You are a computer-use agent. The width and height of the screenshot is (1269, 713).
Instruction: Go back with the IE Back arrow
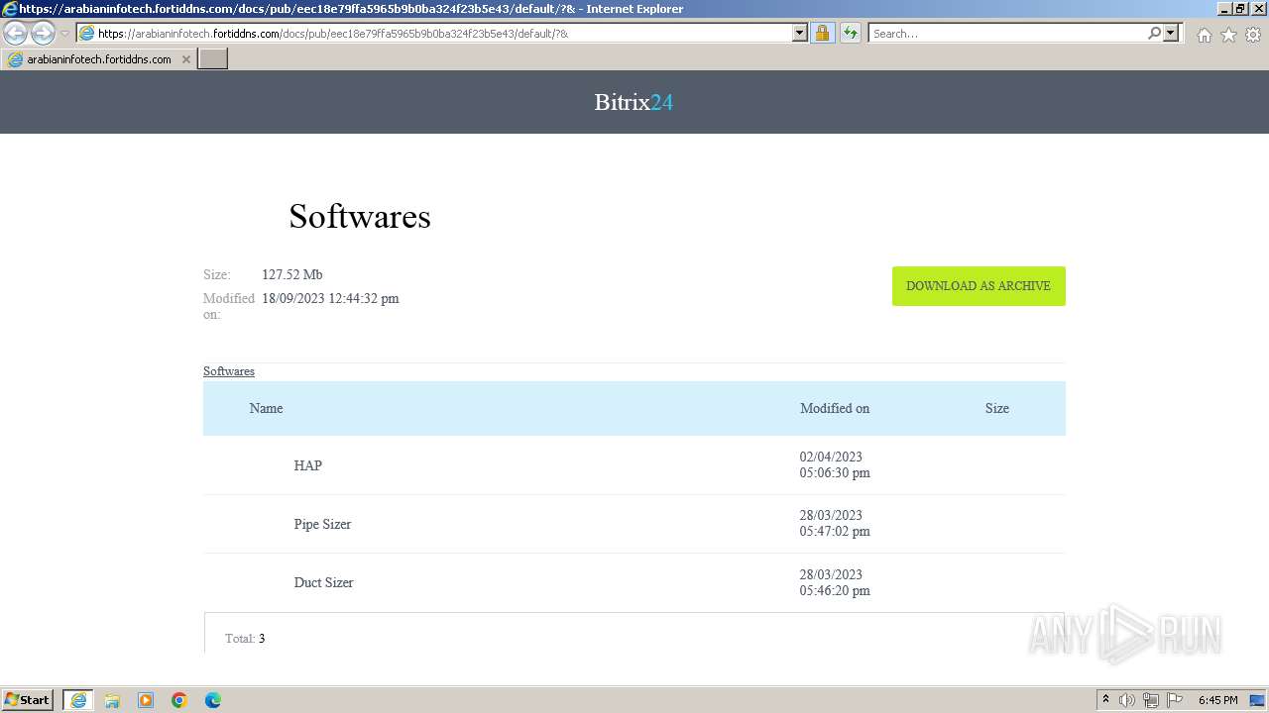click(x=16, y=34)
